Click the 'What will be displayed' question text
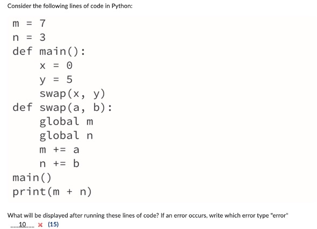This screenshot has height=229, width=317. pos(148,216)
